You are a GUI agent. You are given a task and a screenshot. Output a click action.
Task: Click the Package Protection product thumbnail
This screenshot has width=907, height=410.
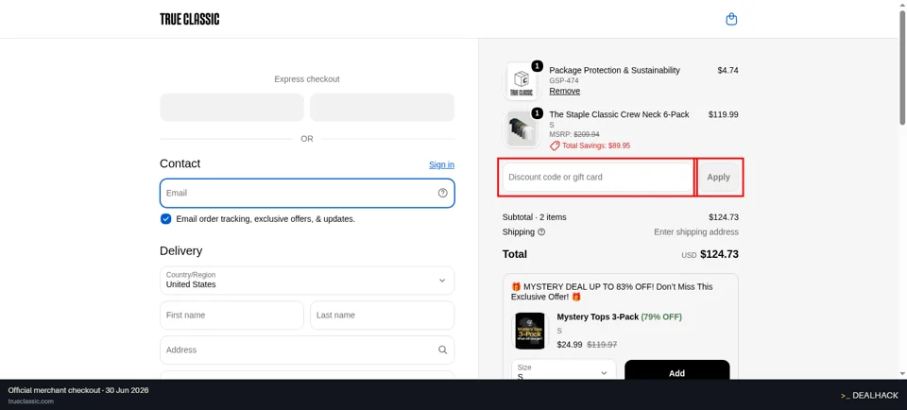pos(522,81)
